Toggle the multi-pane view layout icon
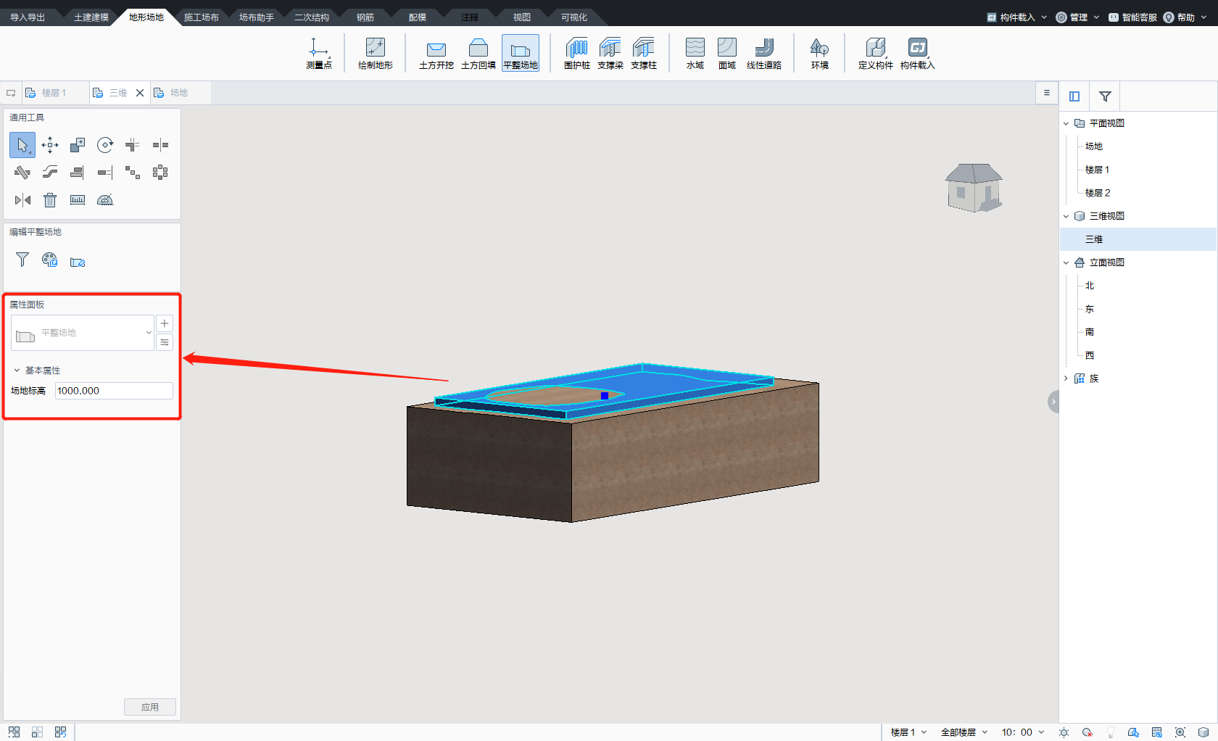 (60, 732)
